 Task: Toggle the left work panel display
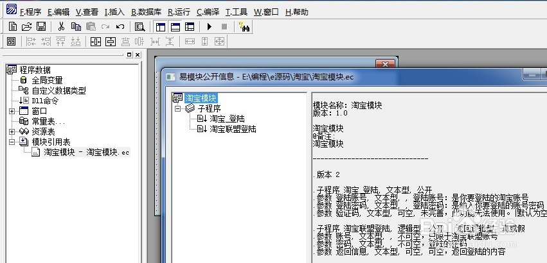(161, 27)
